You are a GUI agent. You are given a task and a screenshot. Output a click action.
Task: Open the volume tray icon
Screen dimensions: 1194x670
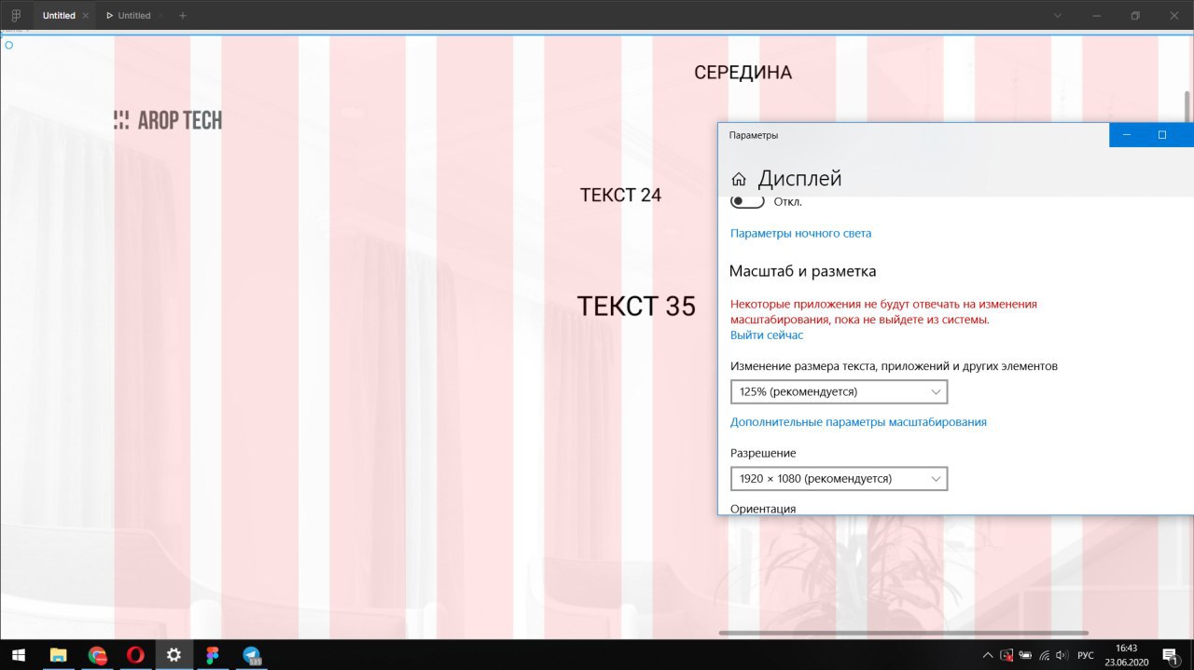[1062, 655]
